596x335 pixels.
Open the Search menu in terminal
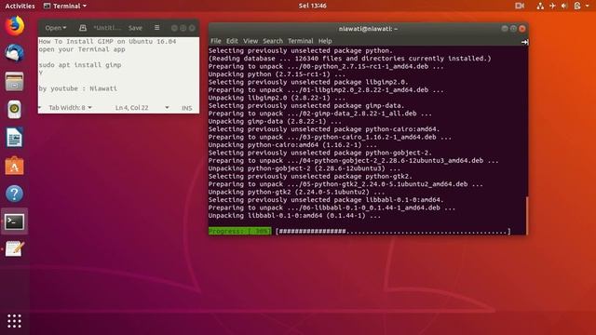(273, 41)
